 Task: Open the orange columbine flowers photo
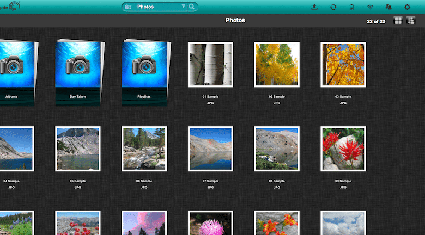click(x=277, y=223)
